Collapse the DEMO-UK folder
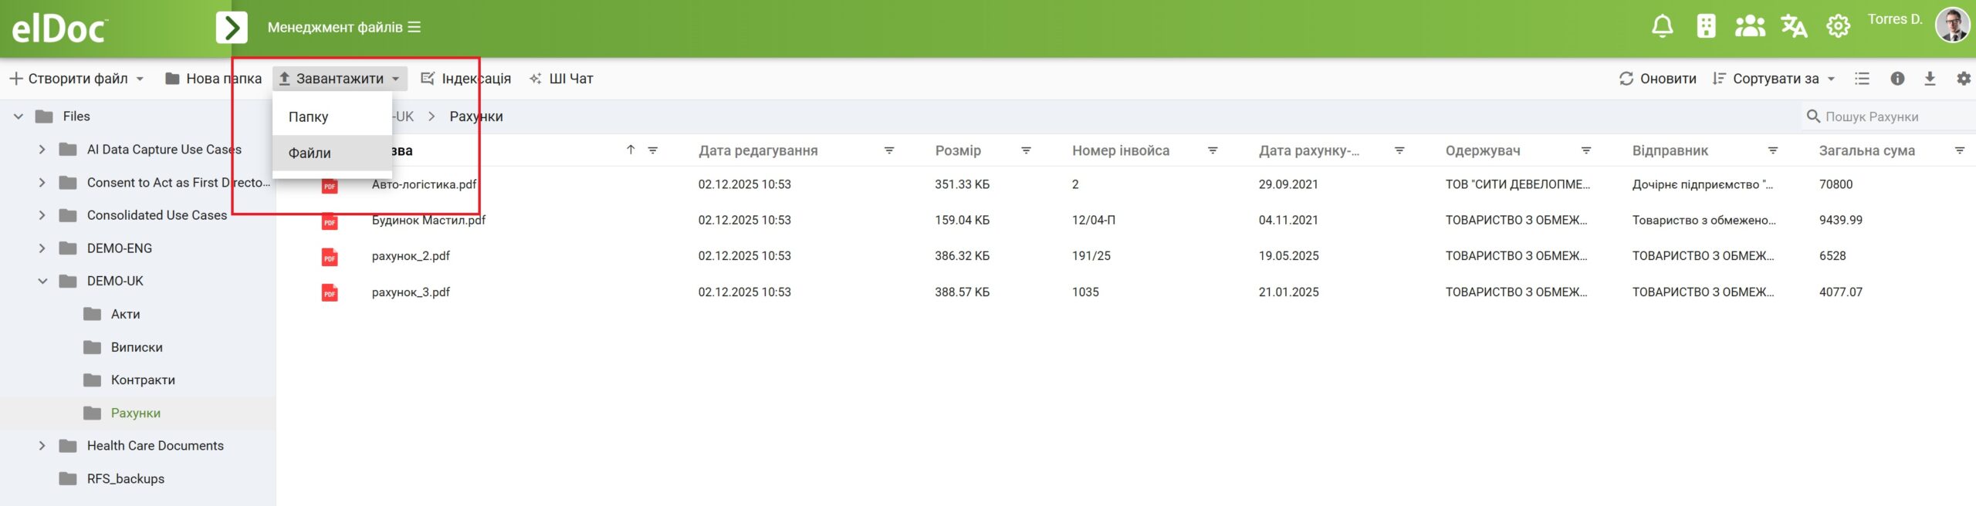The image size is (1976, 506). tap(42, 282)
